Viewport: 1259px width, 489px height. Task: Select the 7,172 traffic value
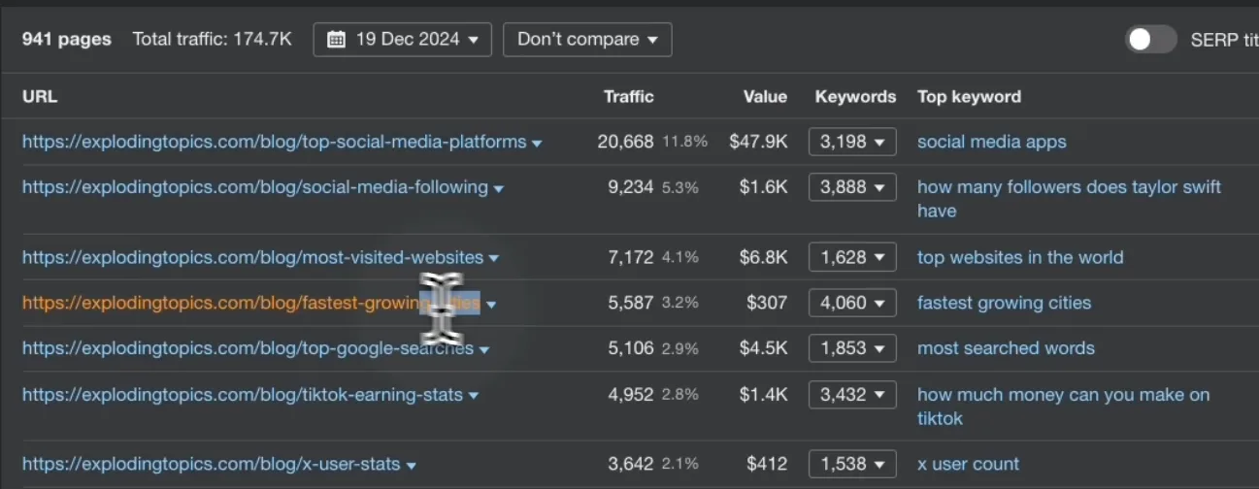click(631, 257)
